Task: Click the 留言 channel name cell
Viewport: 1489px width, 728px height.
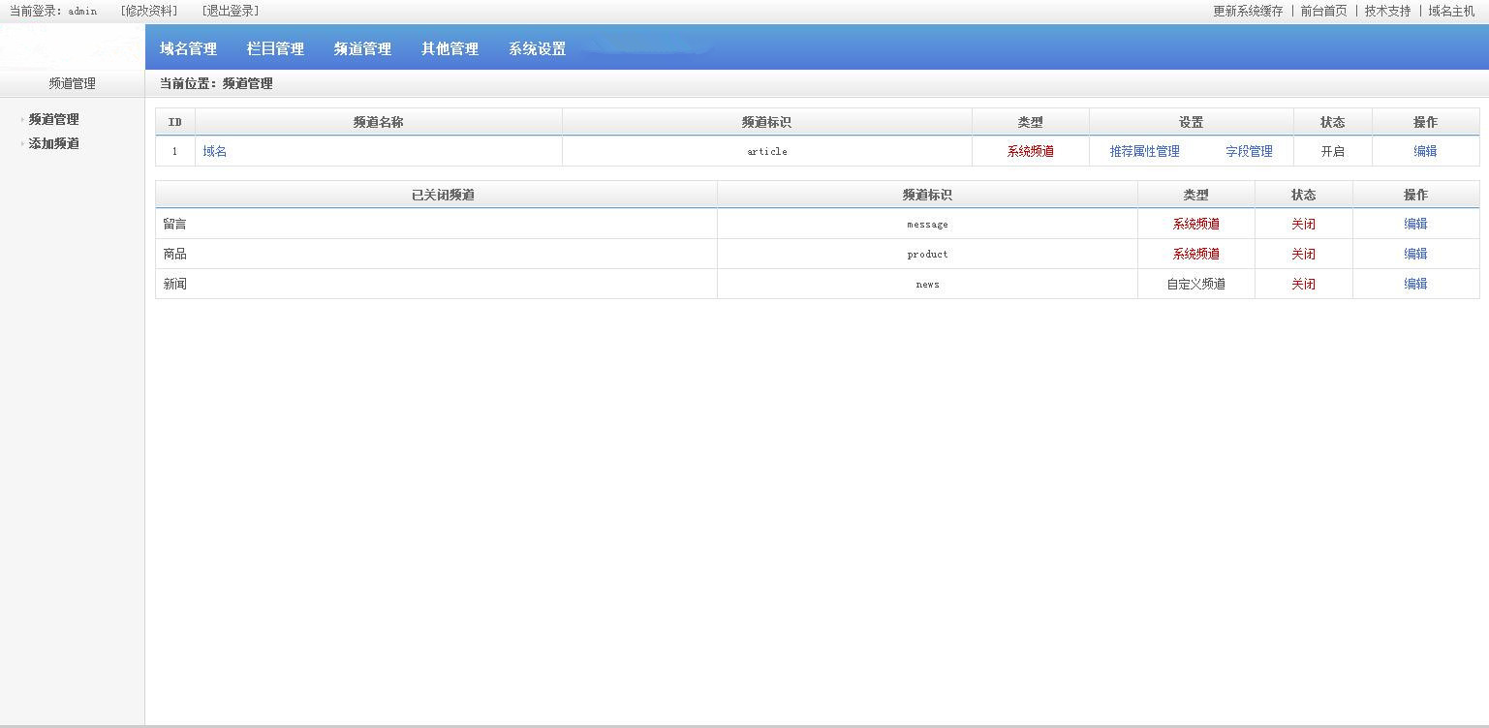Action: (x=436, y=224)
